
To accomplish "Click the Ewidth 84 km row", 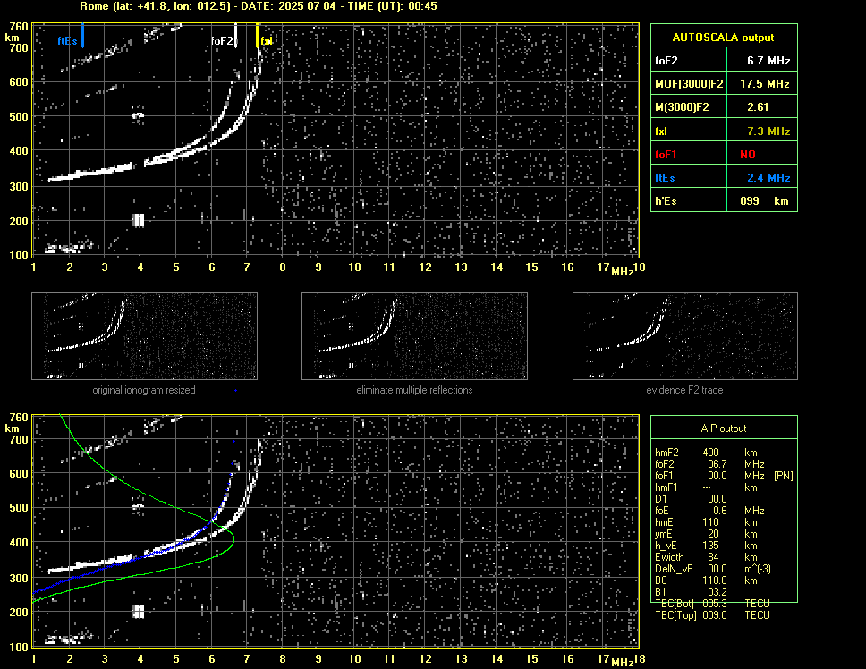I will 706,557.
